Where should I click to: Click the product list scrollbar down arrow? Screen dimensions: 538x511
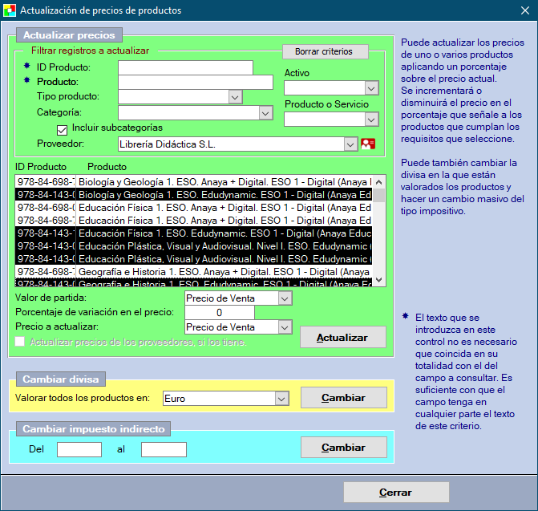click(x=379, y=279)
